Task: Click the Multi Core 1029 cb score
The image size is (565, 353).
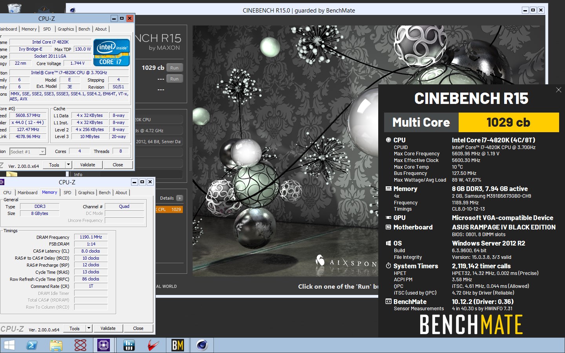Action: (x=508, y=122)
